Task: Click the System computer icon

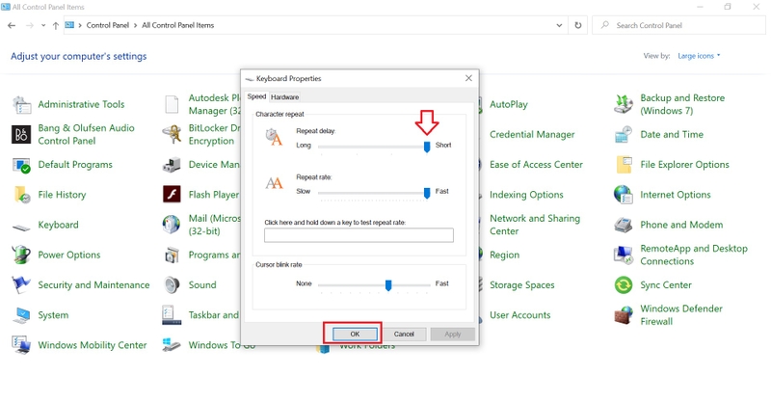Action: click(x=21, y=315)
